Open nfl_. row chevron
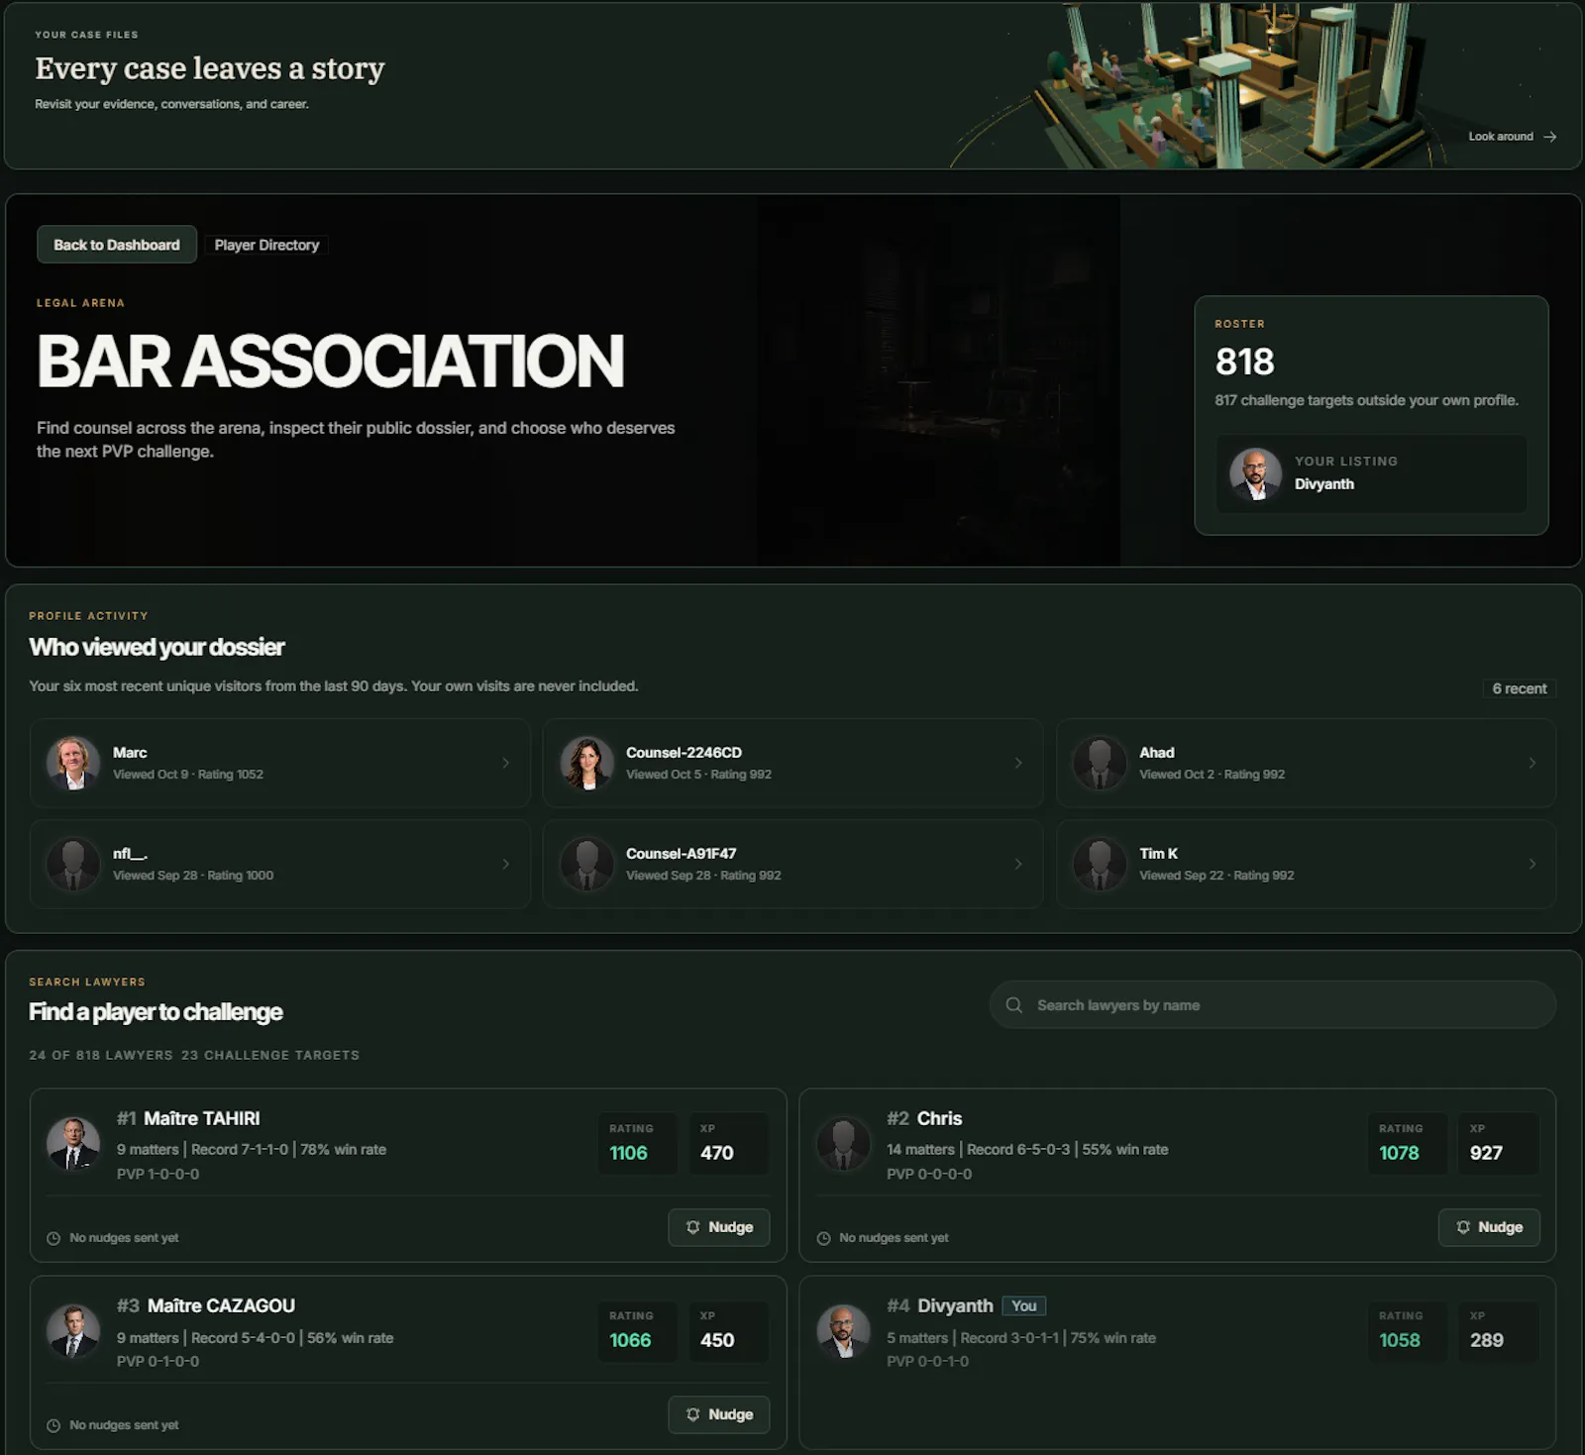 [505, 864]
